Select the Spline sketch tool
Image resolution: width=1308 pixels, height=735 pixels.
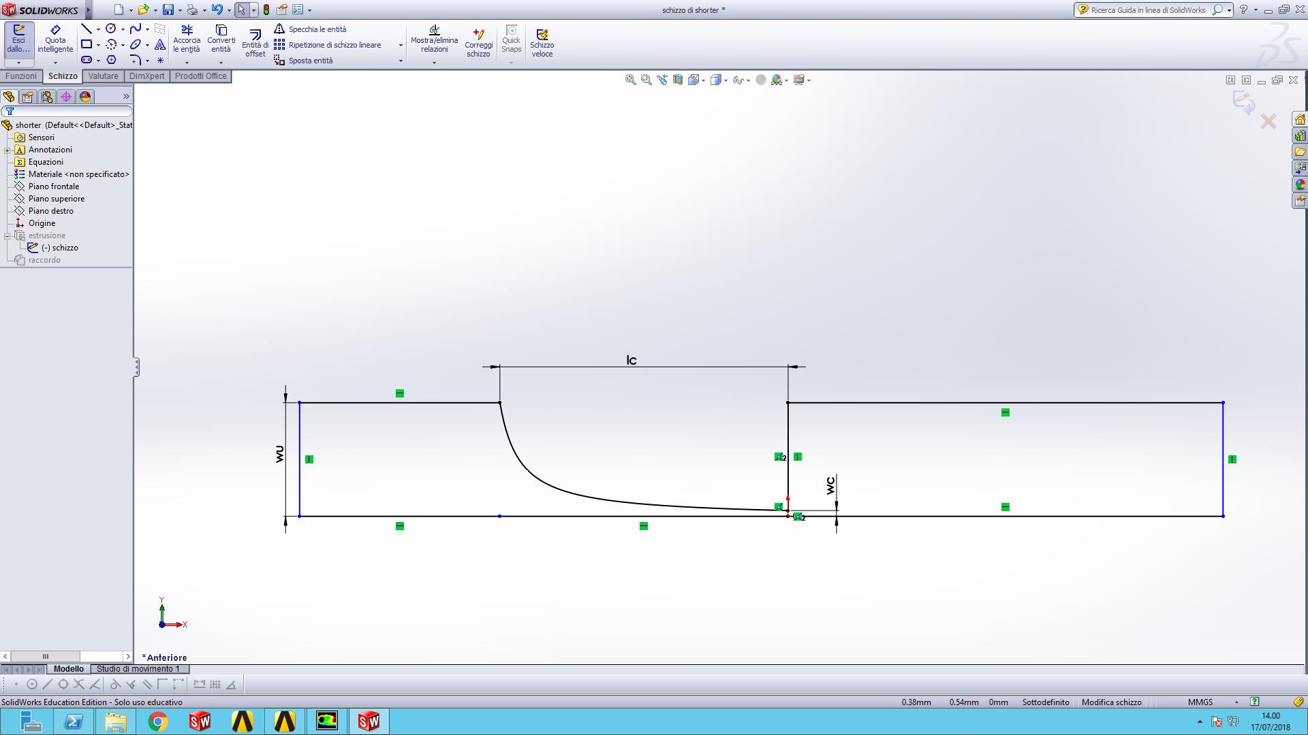point(136,29)
